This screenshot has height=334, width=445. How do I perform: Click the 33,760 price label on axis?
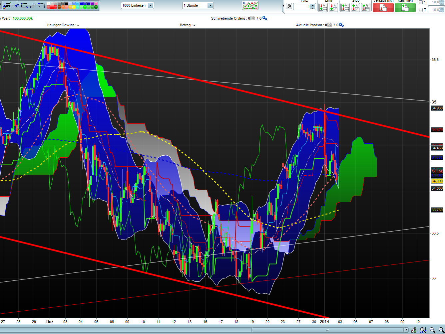[437, 210]
